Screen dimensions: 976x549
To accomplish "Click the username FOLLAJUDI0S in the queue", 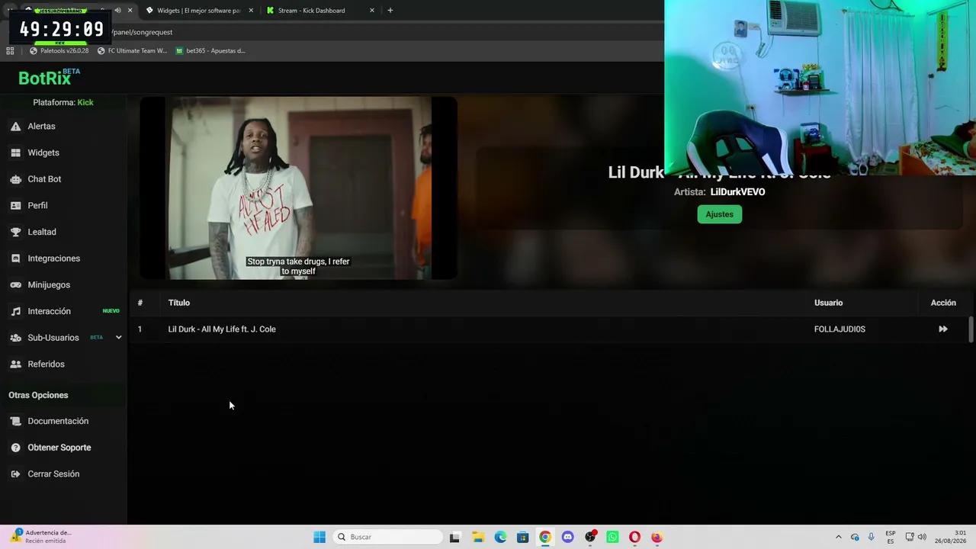I will click(840, 329).
